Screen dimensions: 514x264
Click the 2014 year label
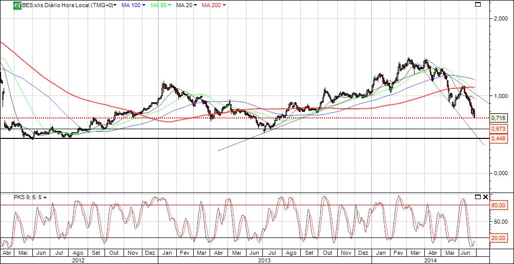tap(430, 260)
